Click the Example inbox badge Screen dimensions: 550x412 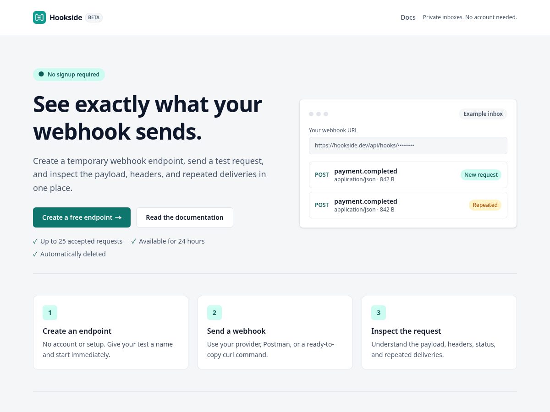click(483, 114)
